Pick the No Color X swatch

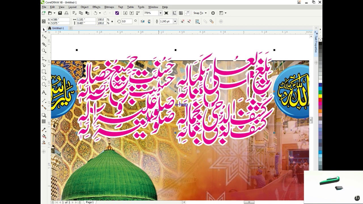pos(320,40)
